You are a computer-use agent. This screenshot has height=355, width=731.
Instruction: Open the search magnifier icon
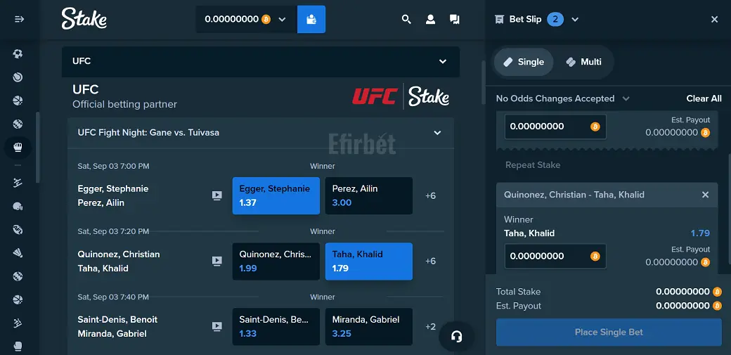click(x=406, y=19)
